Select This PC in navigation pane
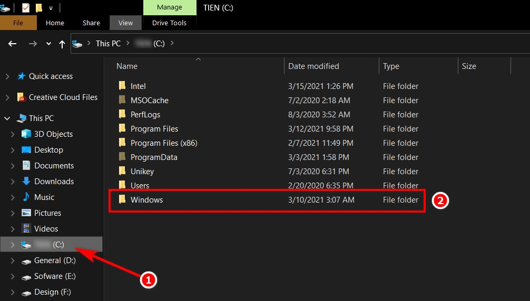This screenshot has width=530, height=301. pyautogui.click(x=41, y=118)
